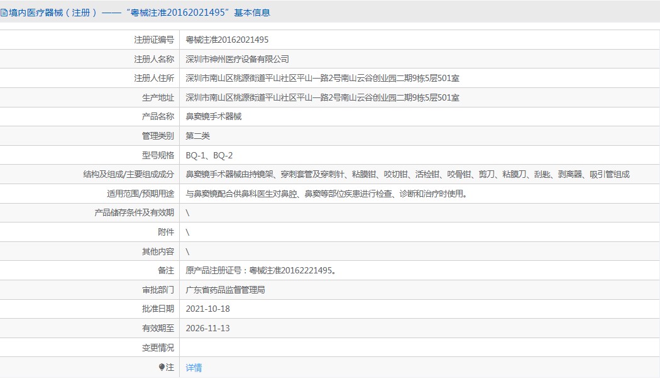Click the bullet icon beside the 注 label
660x379 pixels.
[162, 367]
